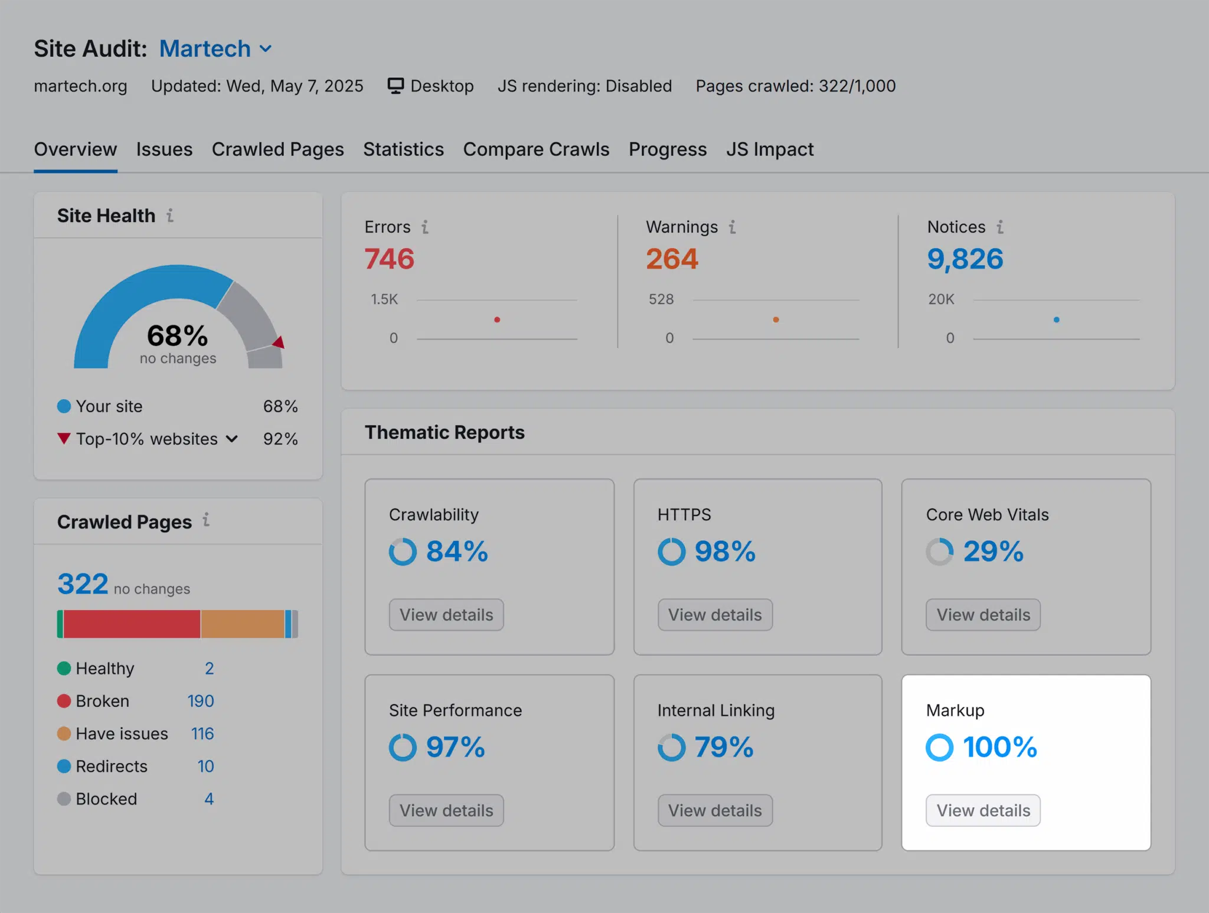Open the 9,826 notices count
This screenshot has width=1209, height=913.
(965, 259)
